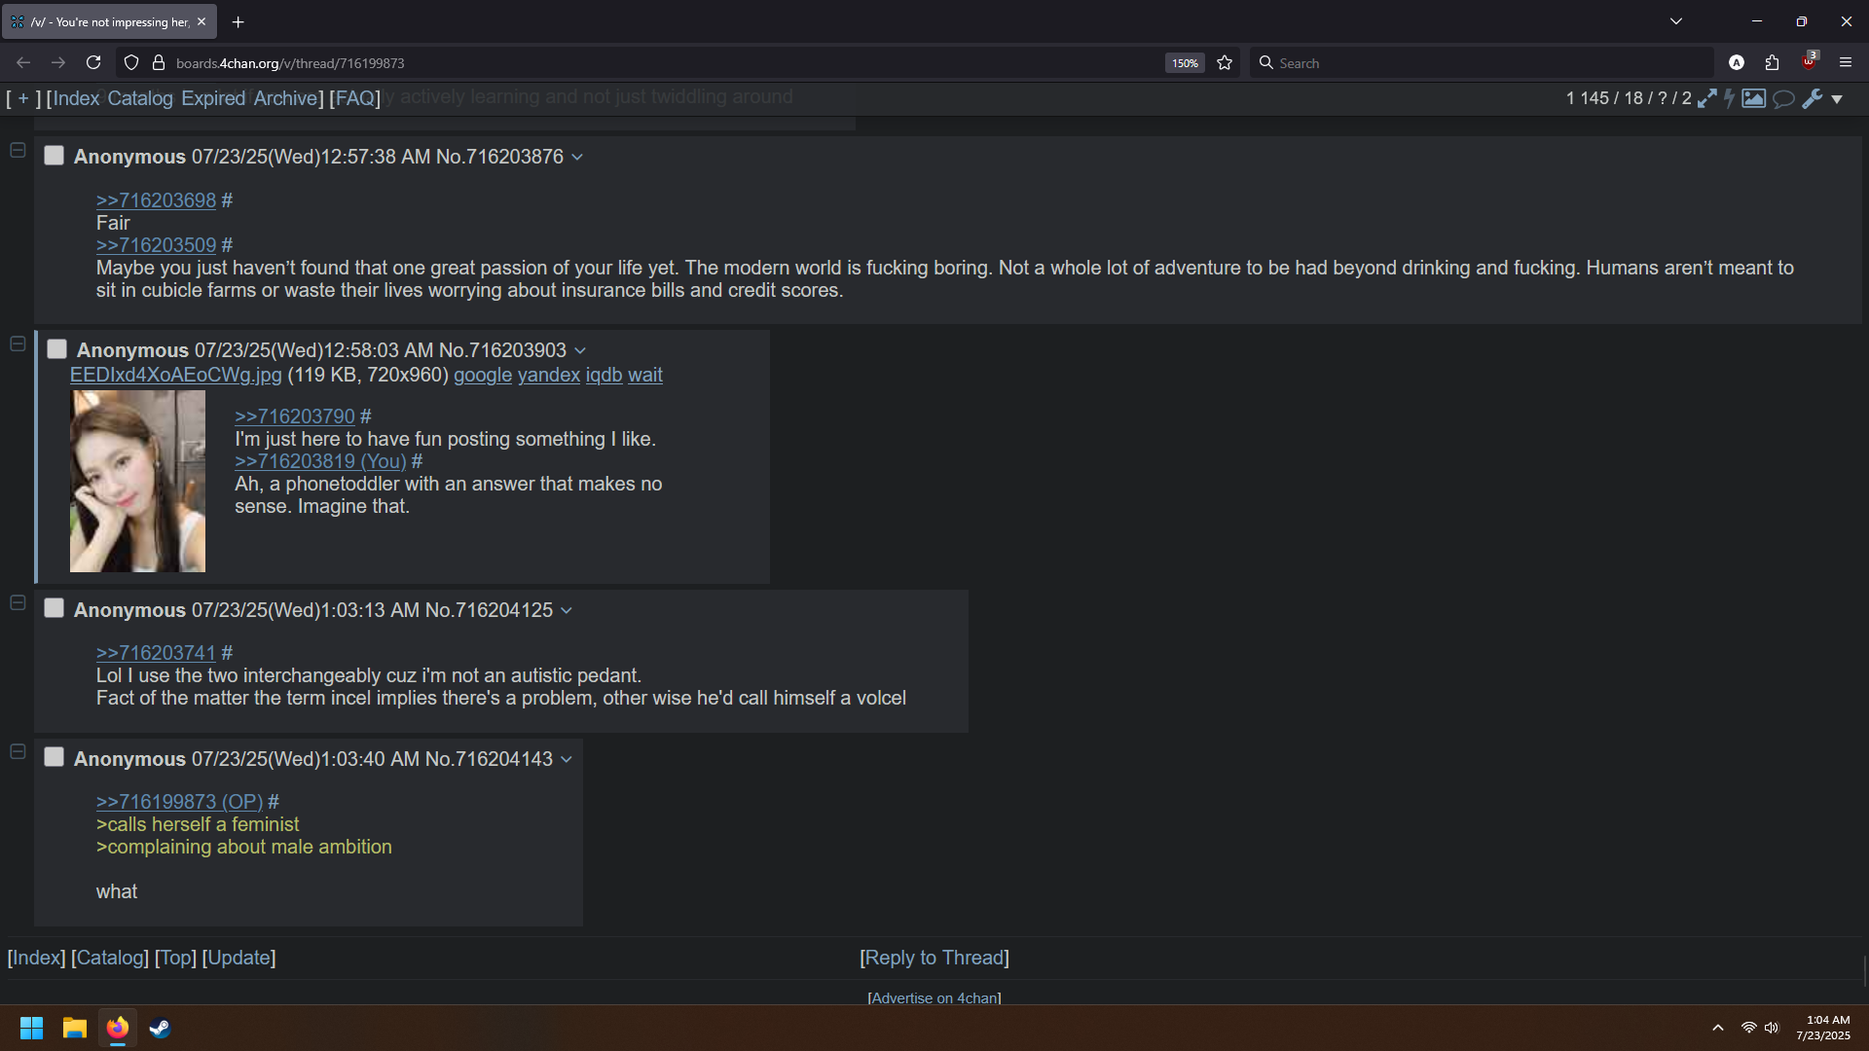Click the address bar URL
Screen dimensions: 1869x1051
pos(290,63)
